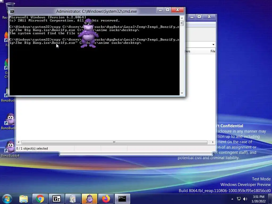This screenshot has height=204, width=272.
Task: Select the BonziBuddy4 desktop shortcut
Action: [10, 149]
